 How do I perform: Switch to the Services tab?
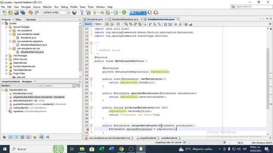(x=31, y=20)
